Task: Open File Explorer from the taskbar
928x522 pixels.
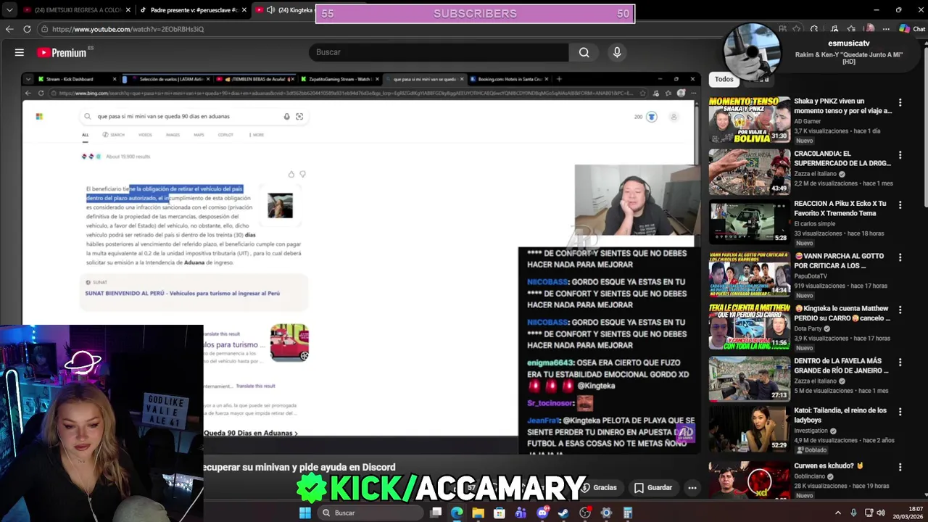Action: point(478,513)
